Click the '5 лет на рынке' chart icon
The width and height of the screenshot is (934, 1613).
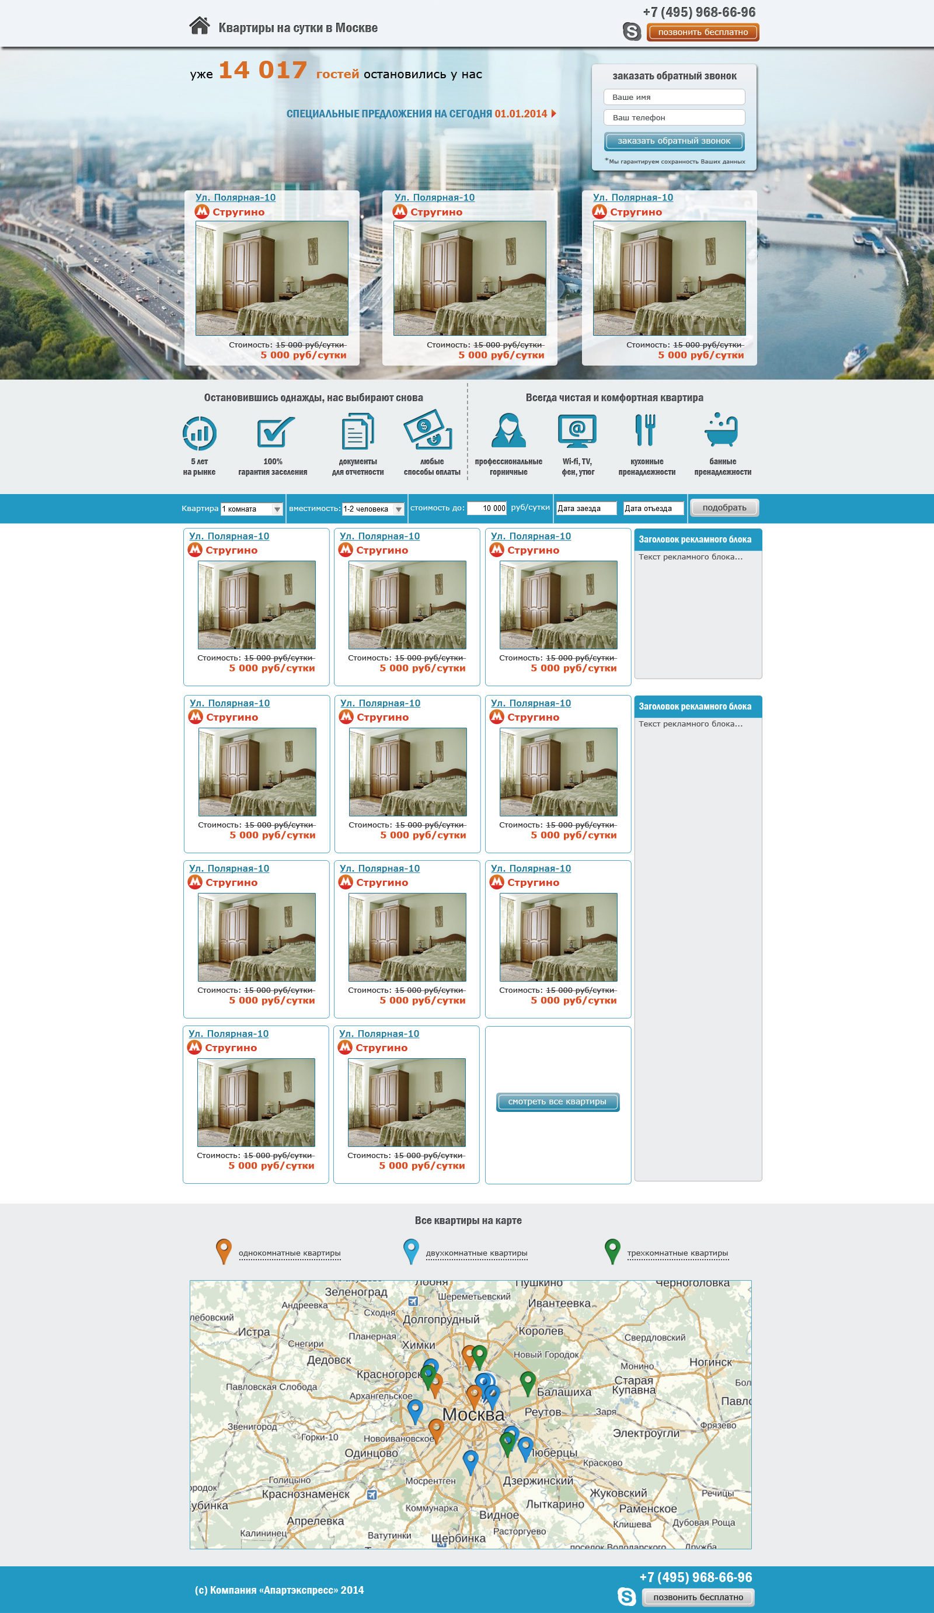200,433
